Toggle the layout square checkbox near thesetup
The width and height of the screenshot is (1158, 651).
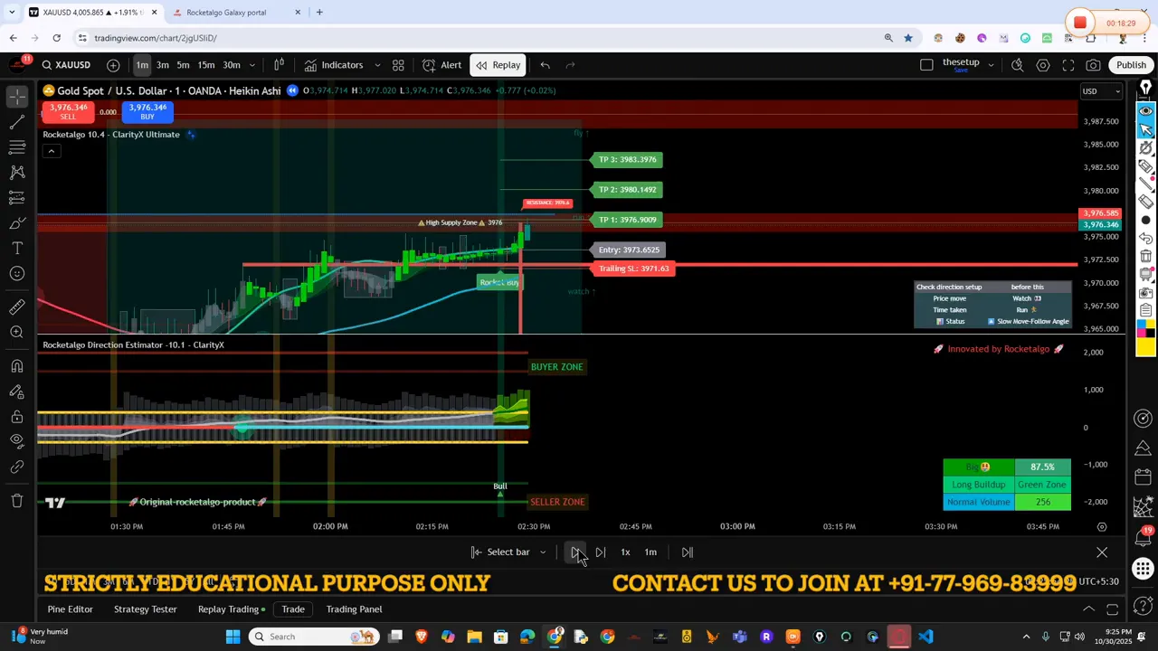tap(926, 65)
